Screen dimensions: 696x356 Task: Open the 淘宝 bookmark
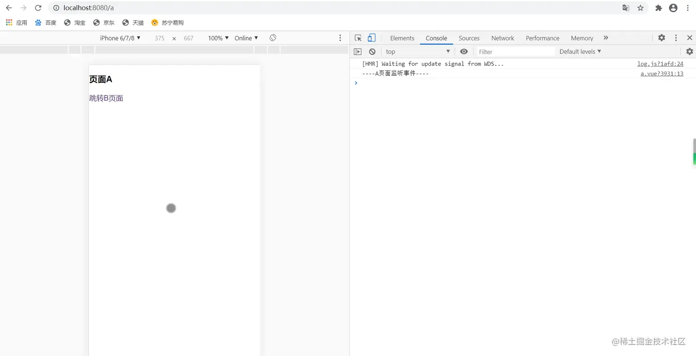[x=75, y=23]
